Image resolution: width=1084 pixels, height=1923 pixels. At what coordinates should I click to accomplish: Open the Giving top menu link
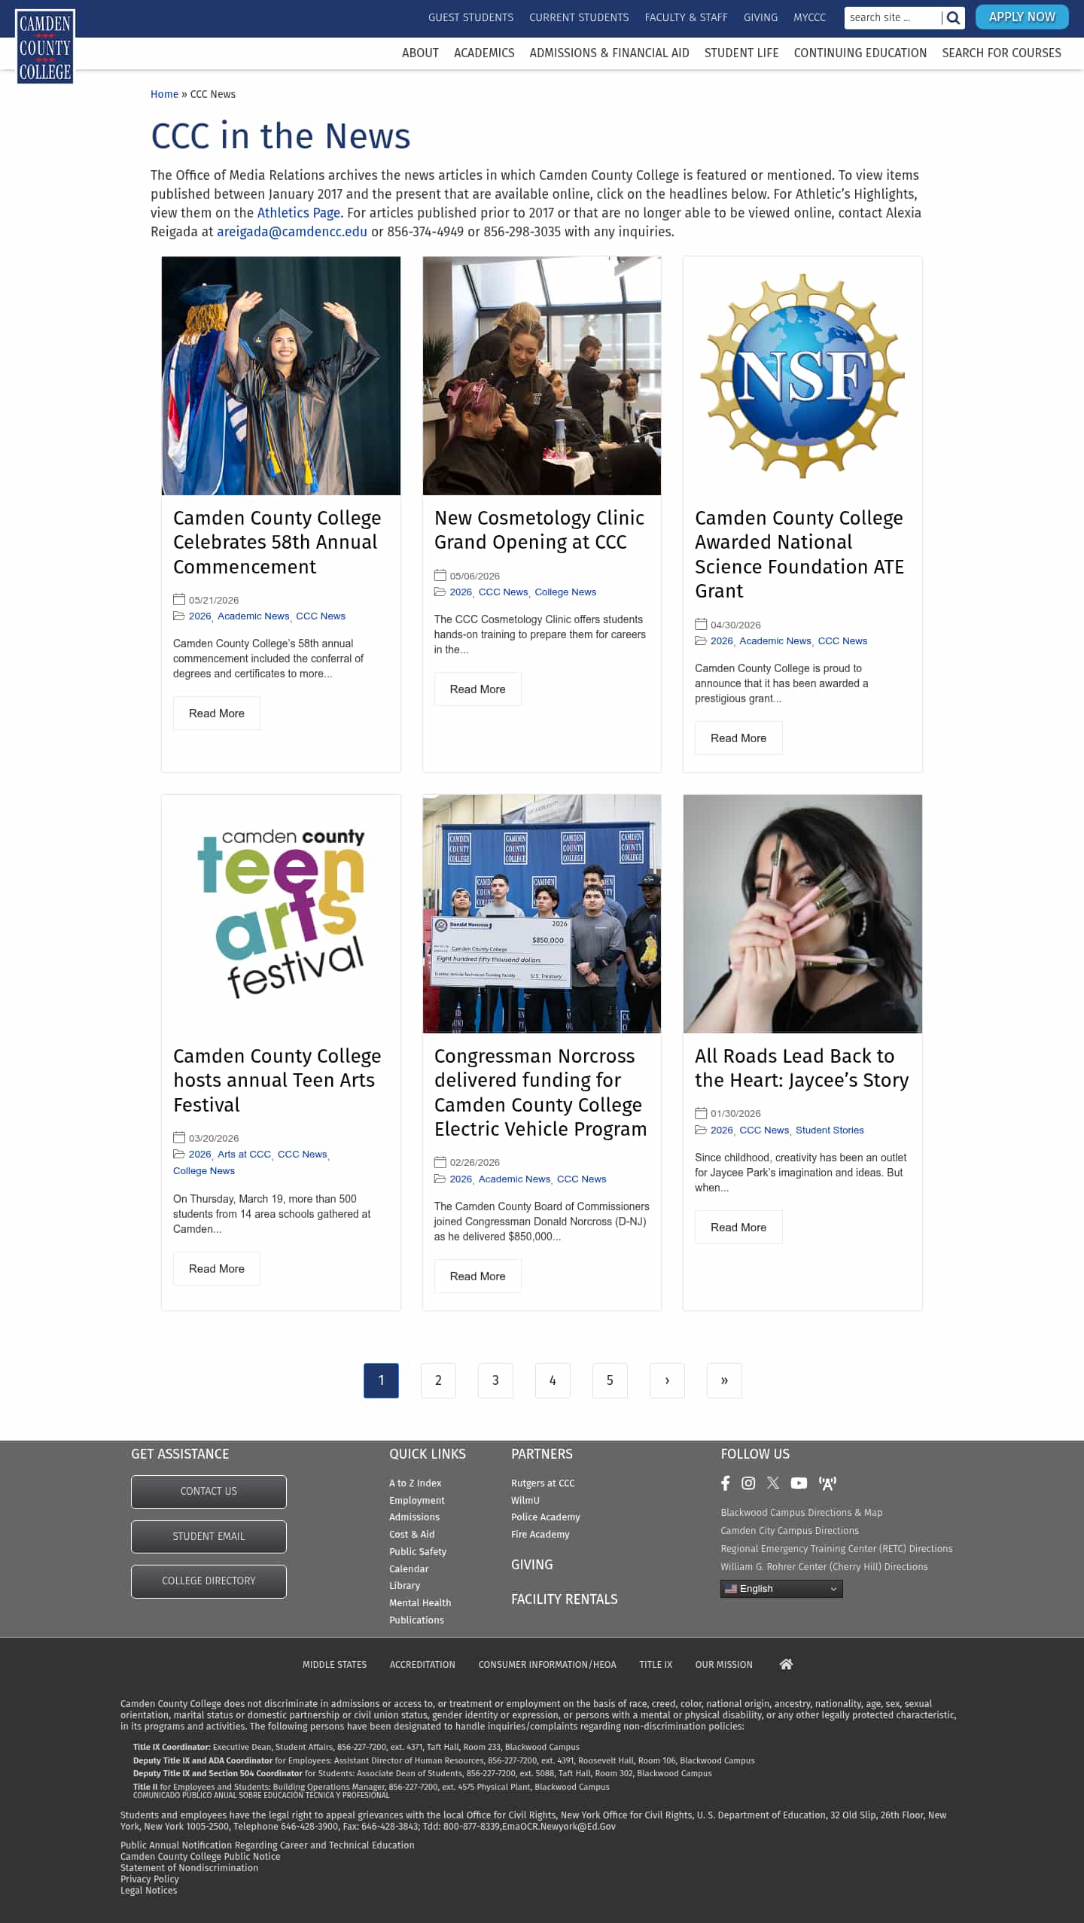760,17
